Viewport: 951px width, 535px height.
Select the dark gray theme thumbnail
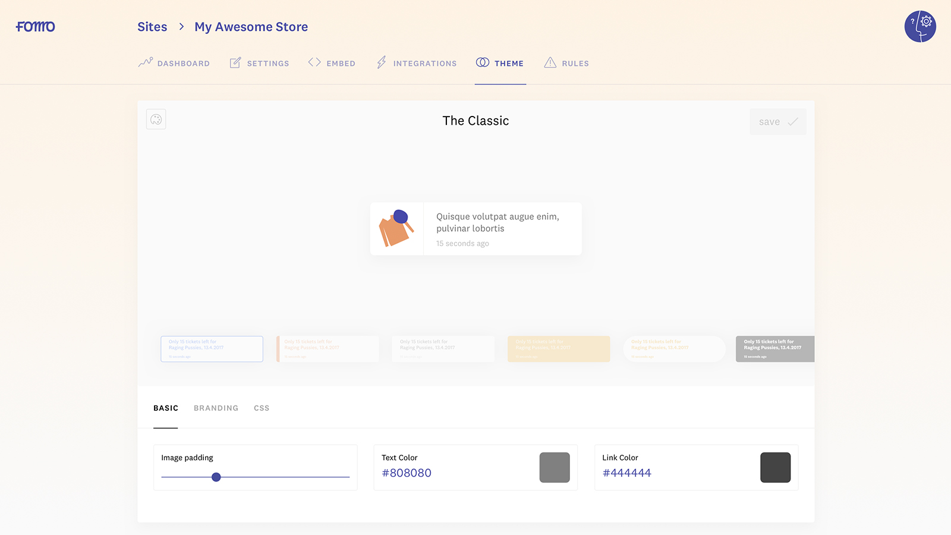pyautogui.click(x=774, y=349)
